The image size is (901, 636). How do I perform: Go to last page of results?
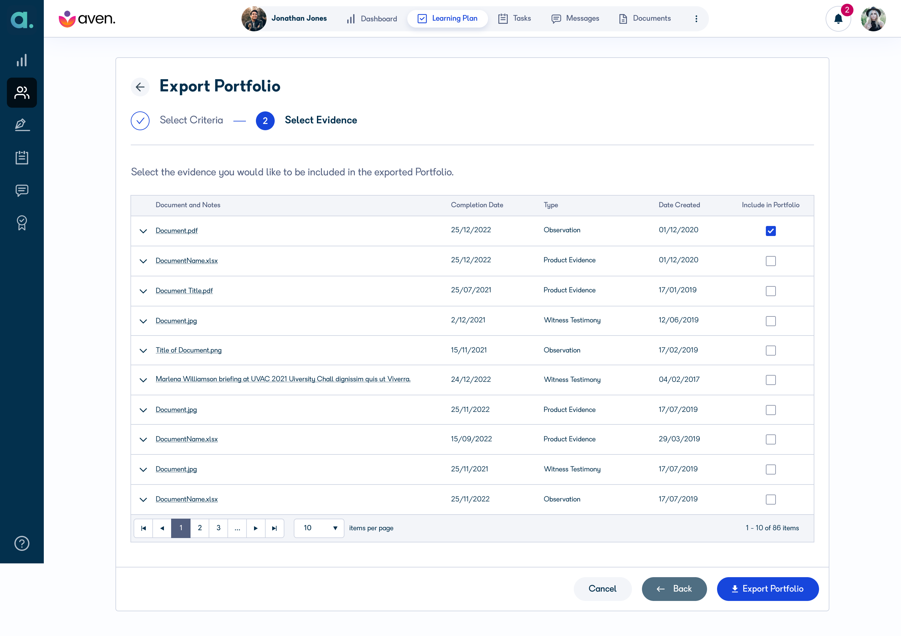275,528
